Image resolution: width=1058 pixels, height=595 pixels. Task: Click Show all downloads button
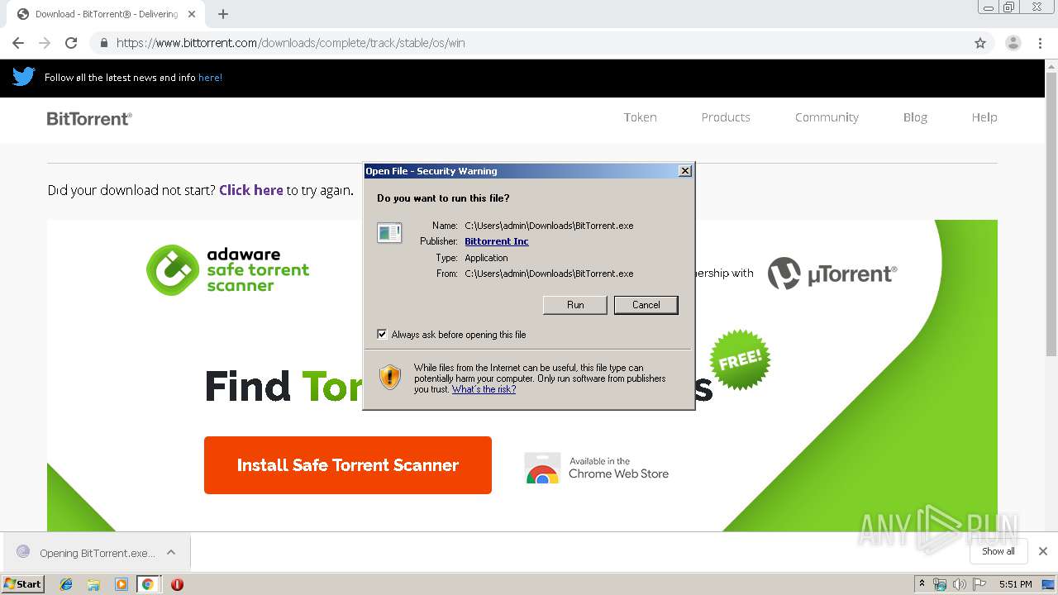pos(998,551)
